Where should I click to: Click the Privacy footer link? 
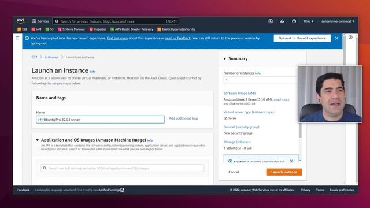(306, 190)
